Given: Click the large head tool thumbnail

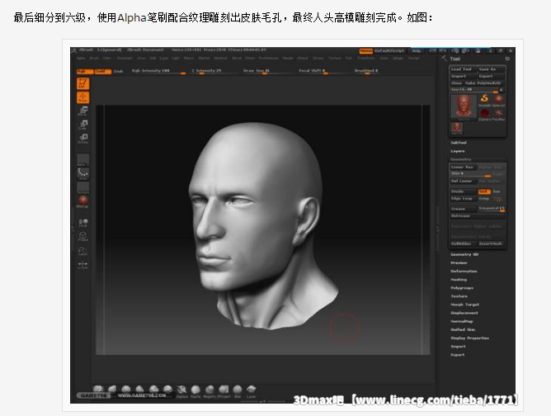Looking at the screenshot, I should click(464, 107).
